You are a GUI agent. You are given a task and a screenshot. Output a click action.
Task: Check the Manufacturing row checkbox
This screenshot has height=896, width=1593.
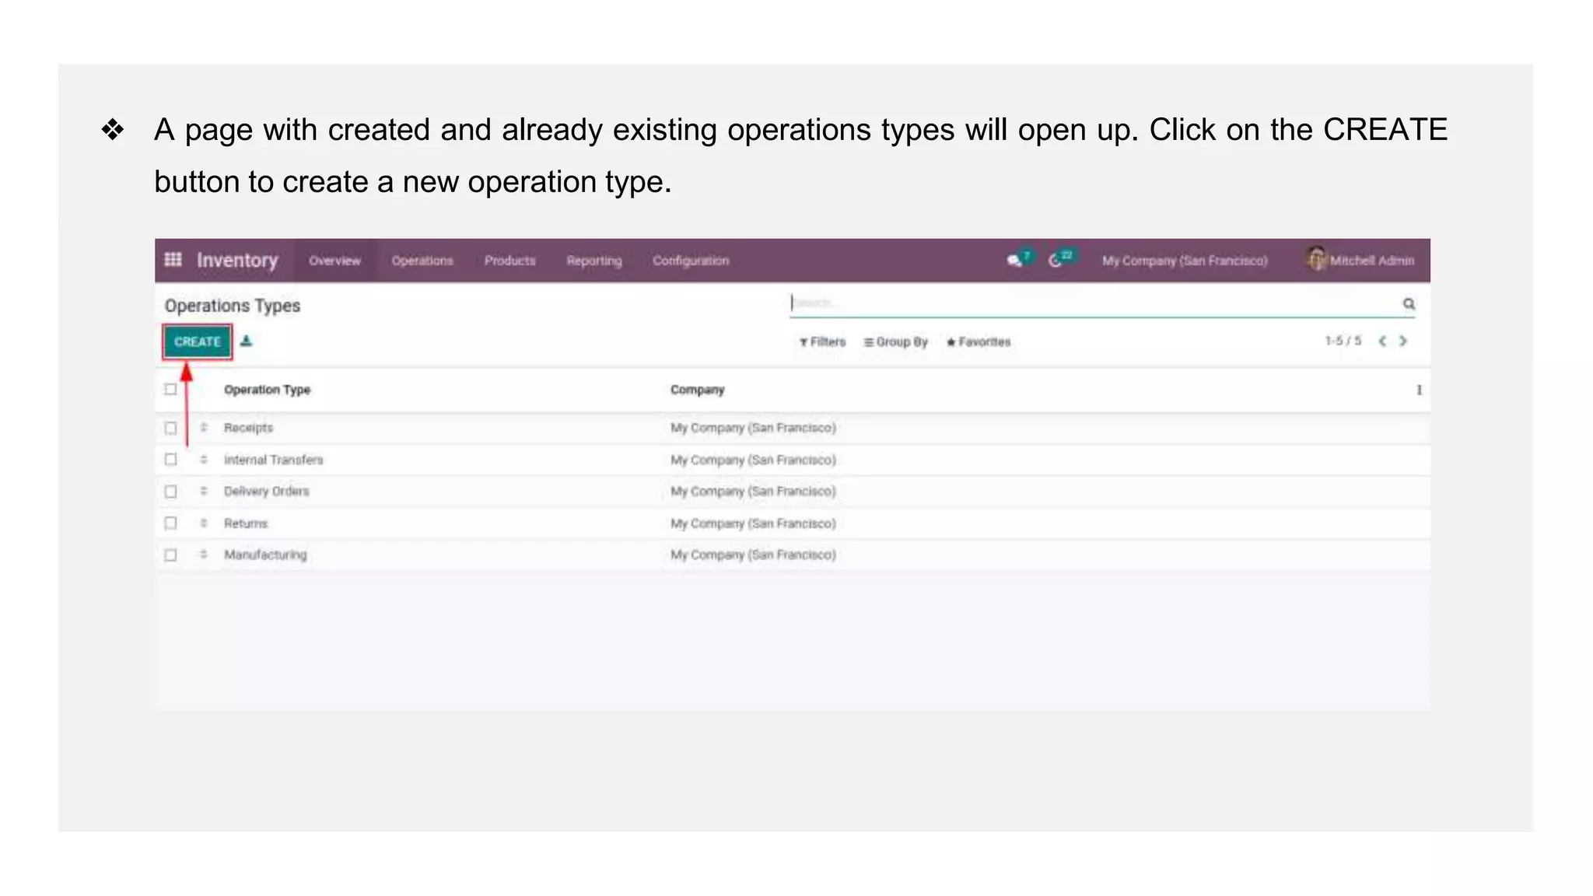[170, 555]
